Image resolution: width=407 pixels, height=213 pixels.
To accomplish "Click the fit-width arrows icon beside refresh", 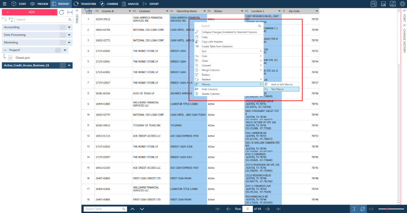I will coord(70,12).
